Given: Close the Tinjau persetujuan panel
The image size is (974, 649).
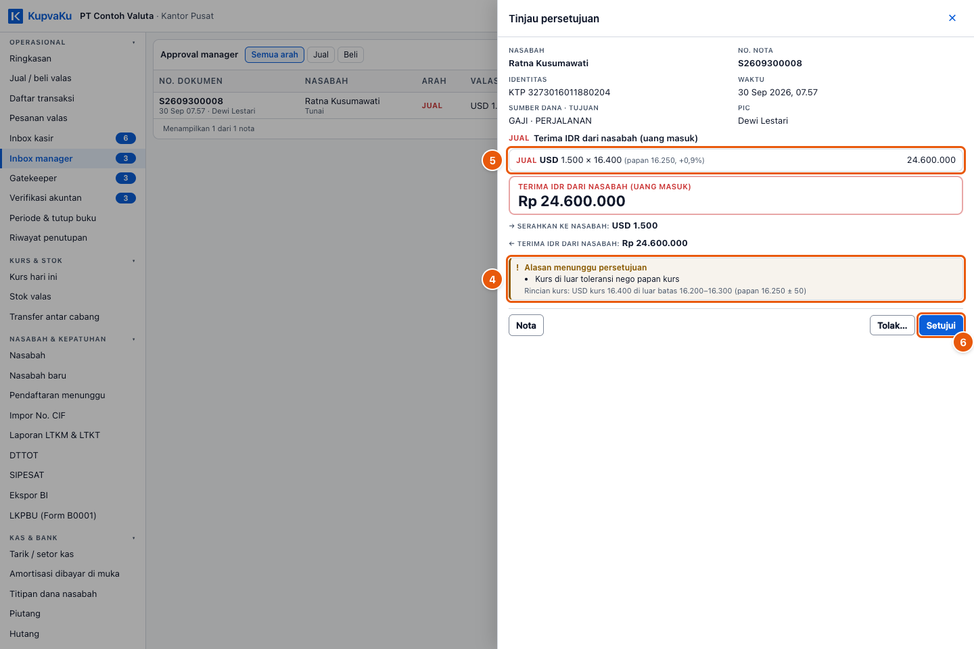Looking at the screenshot, I should pyautogui.click(x=952, y=18).
